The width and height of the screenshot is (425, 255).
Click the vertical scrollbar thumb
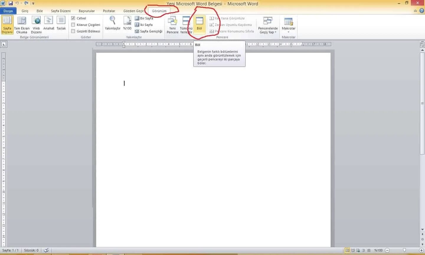(422, 103)
